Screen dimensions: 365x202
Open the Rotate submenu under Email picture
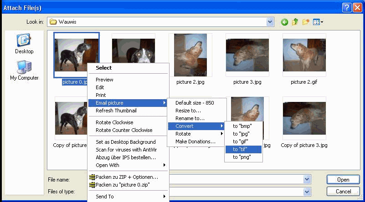point(196,134)
